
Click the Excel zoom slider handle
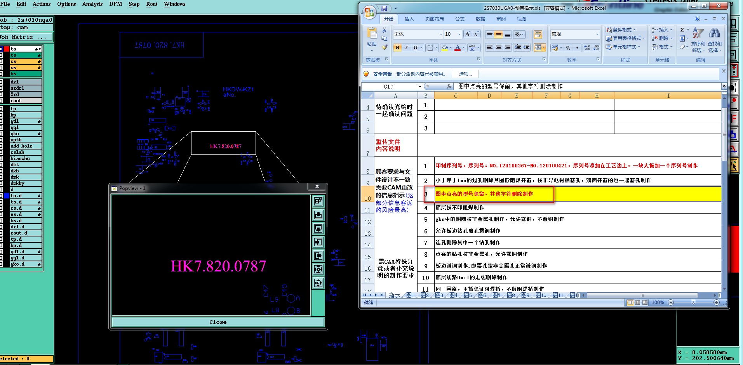694,302
